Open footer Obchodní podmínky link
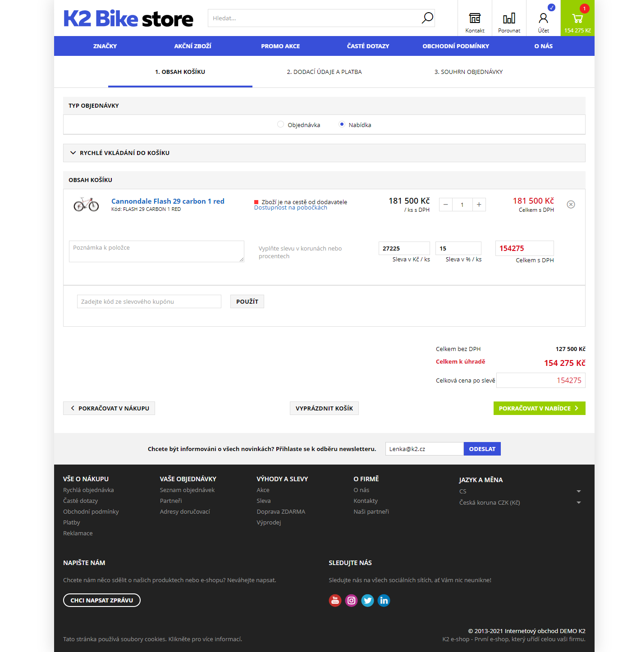641x652 pixels. (x=91, y=511)
